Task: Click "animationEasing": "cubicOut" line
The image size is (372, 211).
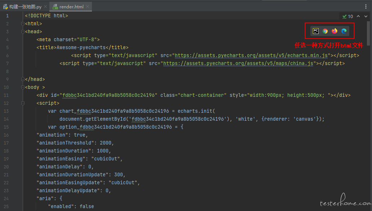Action: tap(79, 159)
